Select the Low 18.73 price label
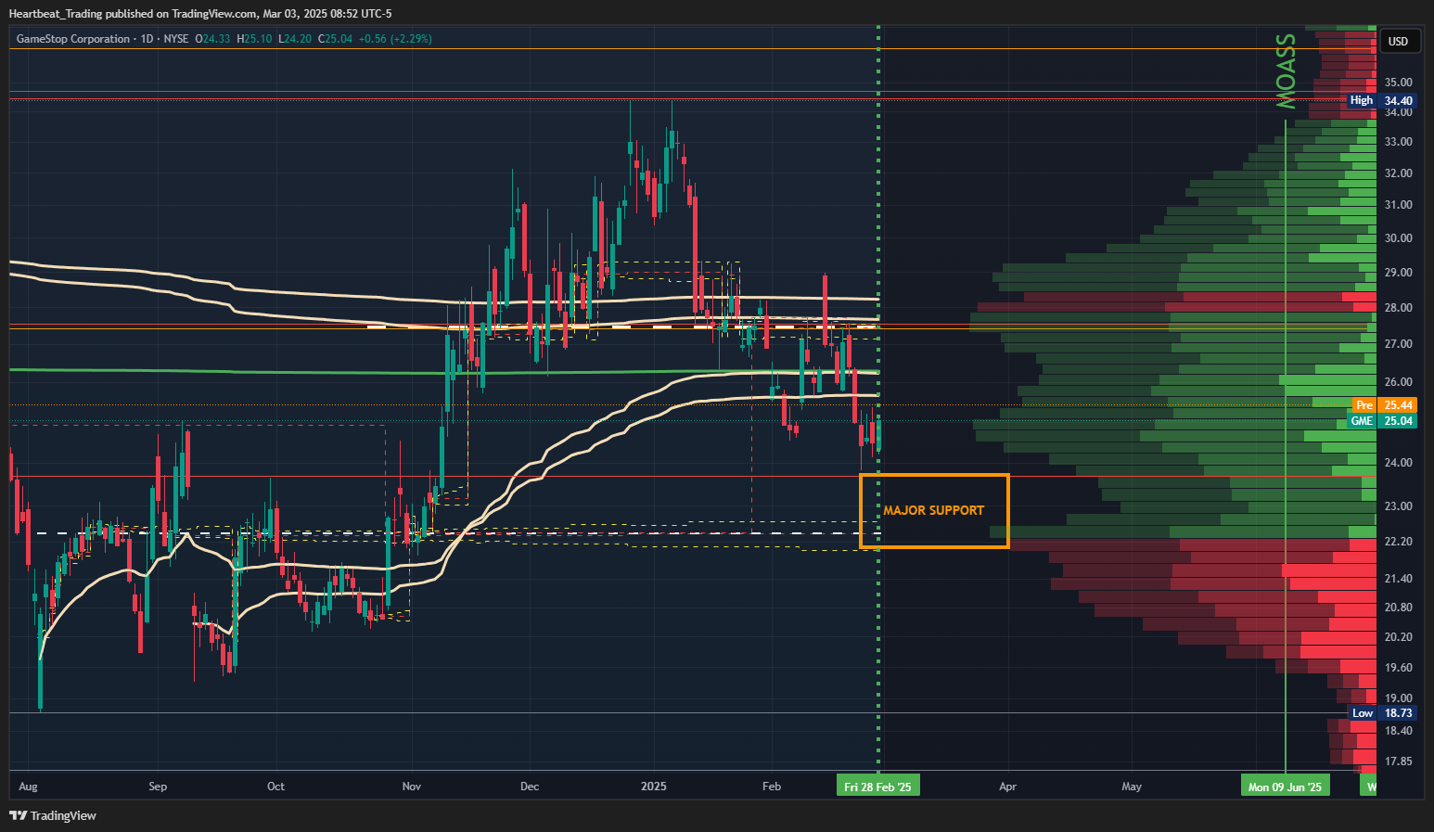 [x=1381, y=713]
